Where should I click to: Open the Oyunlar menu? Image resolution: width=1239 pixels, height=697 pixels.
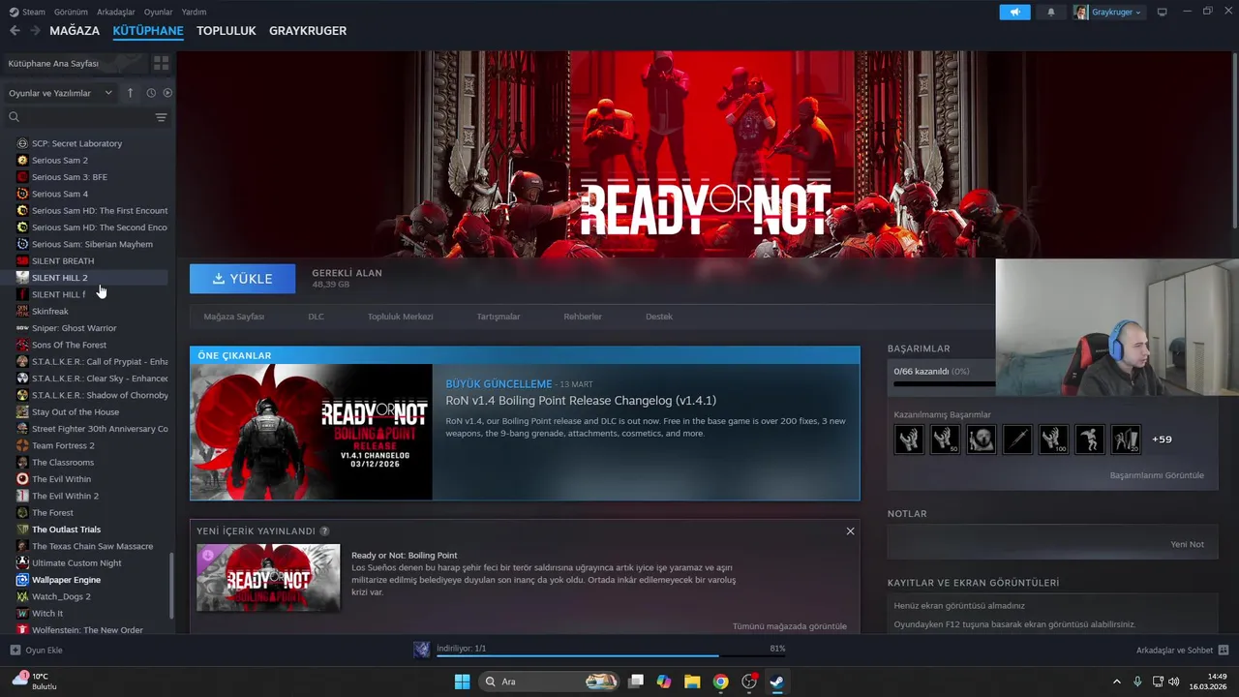(158, 12)
